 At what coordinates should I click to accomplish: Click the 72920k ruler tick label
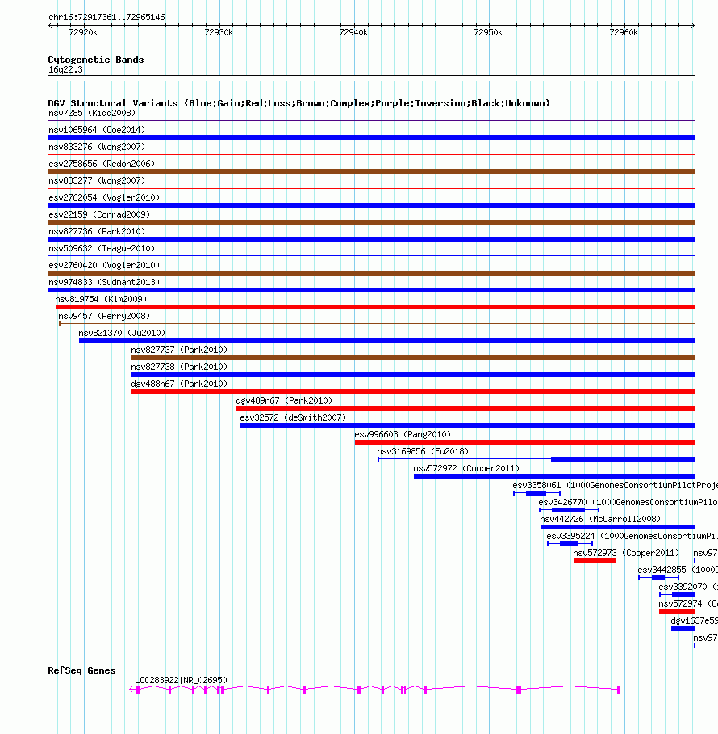[83, 32]
